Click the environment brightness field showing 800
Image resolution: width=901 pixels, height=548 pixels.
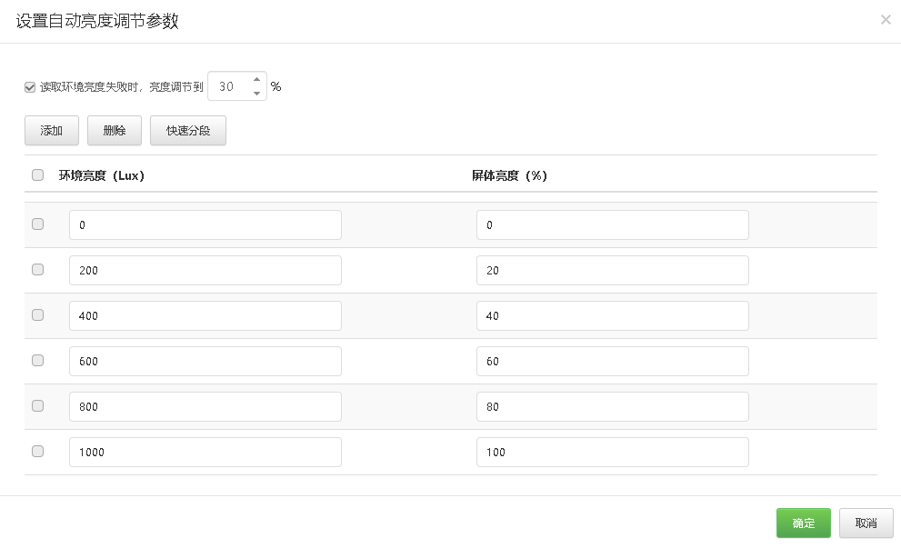click(205, 406)
